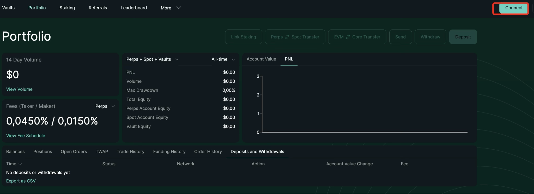Expand the Fees Perps dropdown
The height and width of the screenshot is (194, 534).
pyautogui.click(x=105, y=106)
